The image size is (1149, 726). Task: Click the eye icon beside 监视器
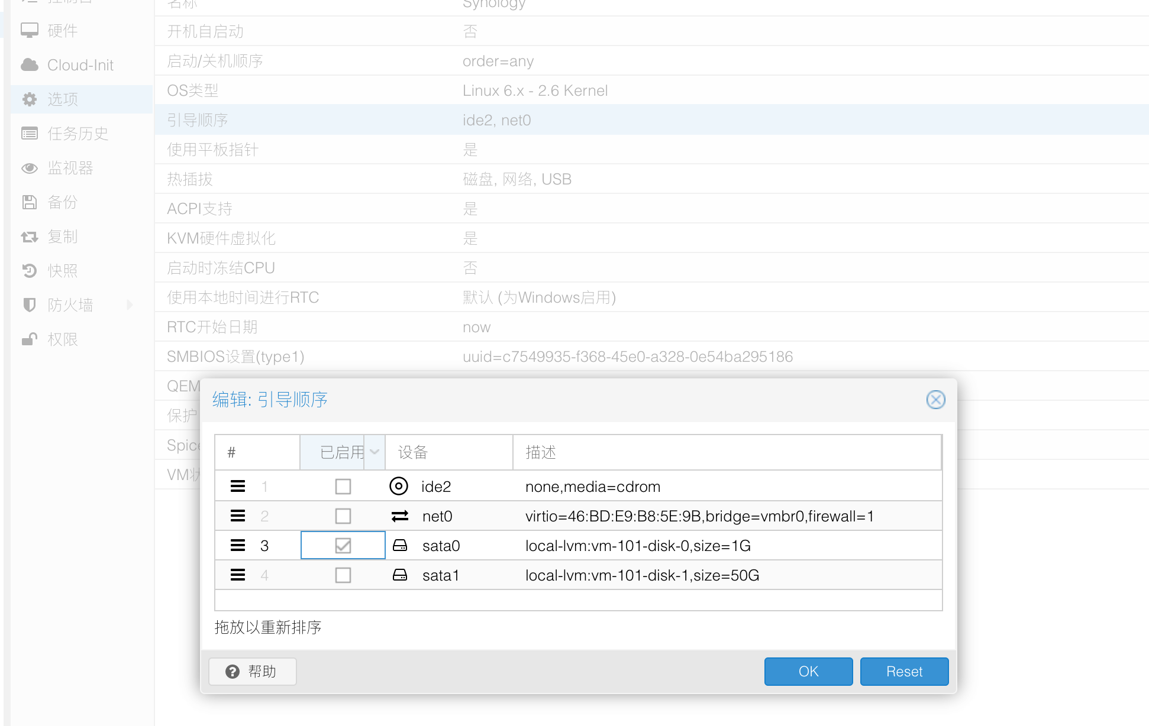[x=30, y=168]
